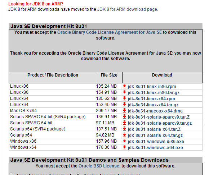Click download arrow icon for jdk-8u31-linux-i586.rpm
209x175 pixels.
pos(124,86)
